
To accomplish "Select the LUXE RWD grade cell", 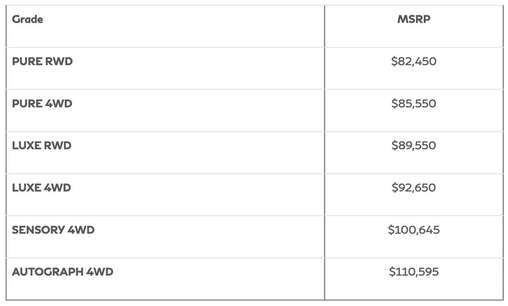I will tap(165, 152).
